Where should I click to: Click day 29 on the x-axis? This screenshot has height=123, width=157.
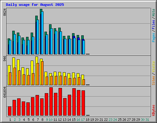[138, 120]
